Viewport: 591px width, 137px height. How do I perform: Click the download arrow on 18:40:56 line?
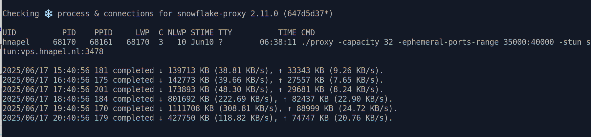161,99
